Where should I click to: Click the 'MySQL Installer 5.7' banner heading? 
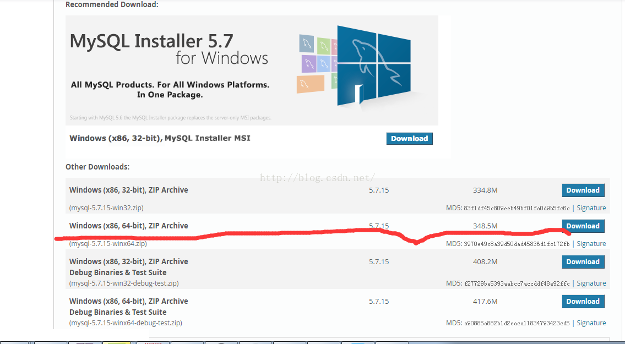[151, 41]
